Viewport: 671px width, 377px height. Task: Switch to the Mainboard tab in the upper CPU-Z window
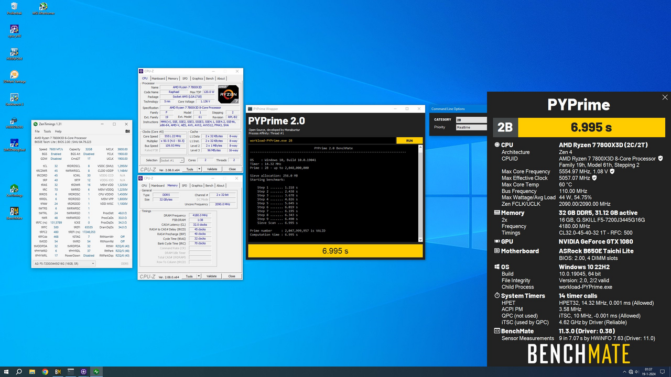pyautogui.click(x=158, y=79)
